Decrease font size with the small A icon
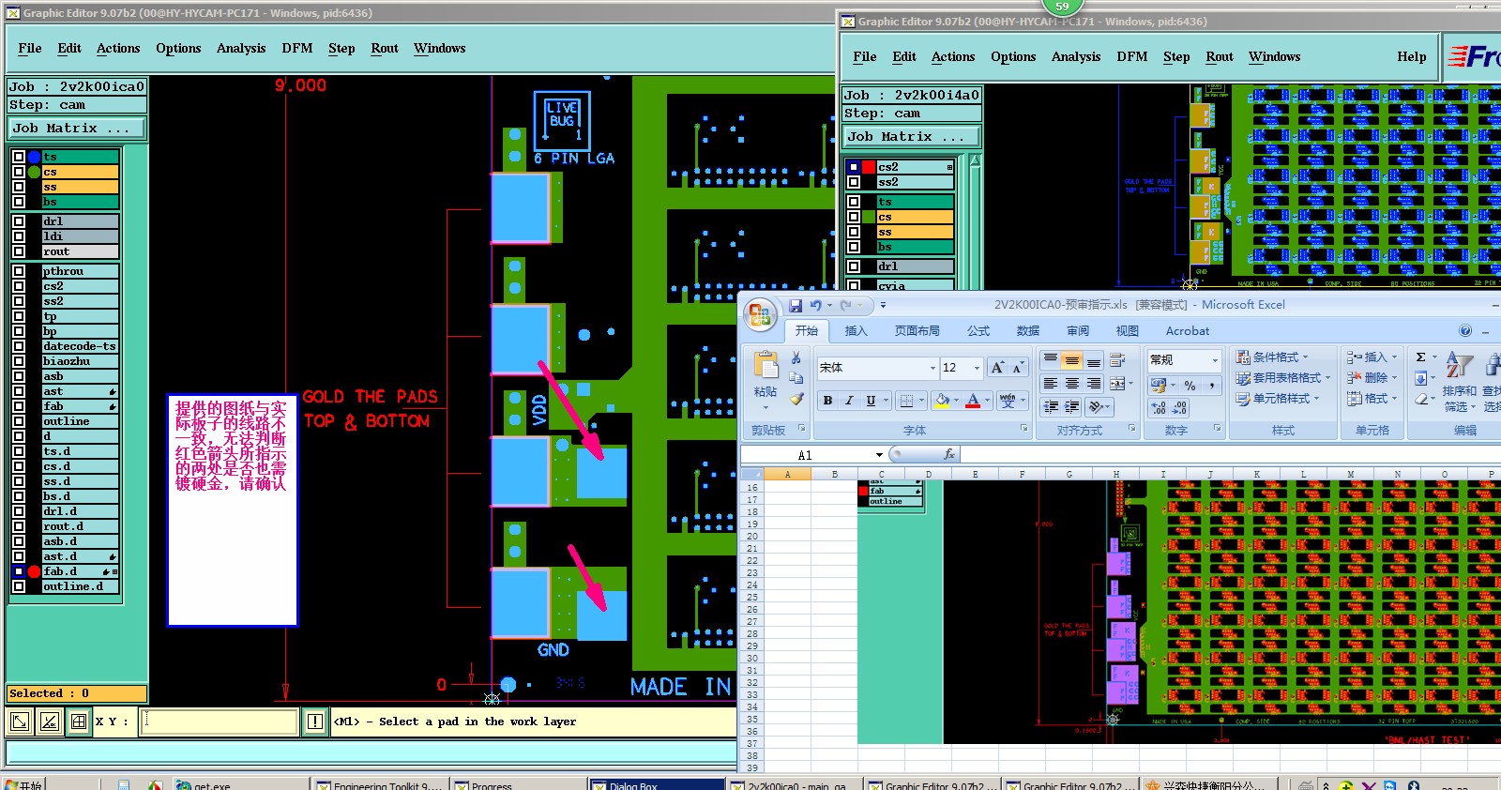 point(1017,368)
